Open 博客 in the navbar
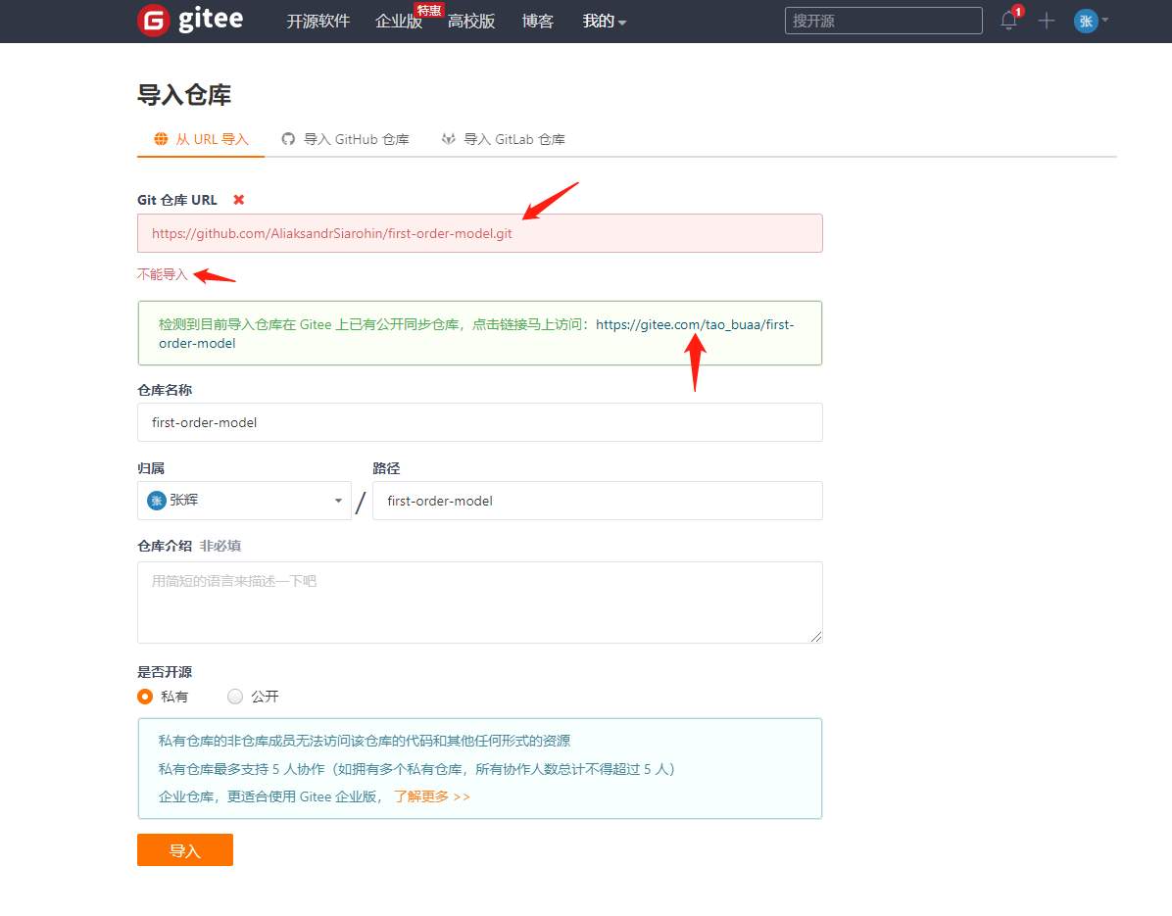This screenshot has height=916, width=1172. click(537, 21)
